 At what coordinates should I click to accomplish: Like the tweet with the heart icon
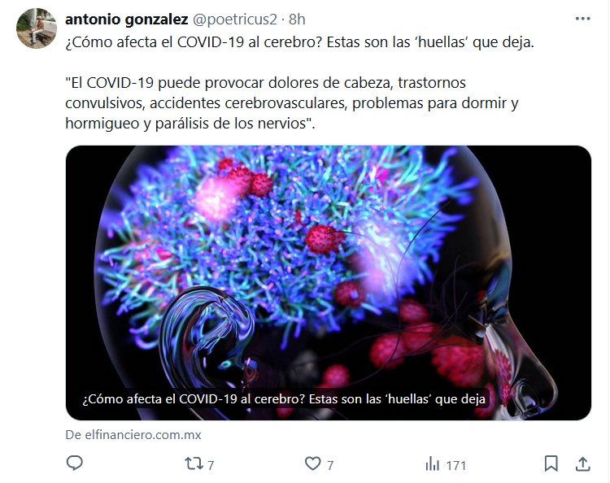click(313, 463)
